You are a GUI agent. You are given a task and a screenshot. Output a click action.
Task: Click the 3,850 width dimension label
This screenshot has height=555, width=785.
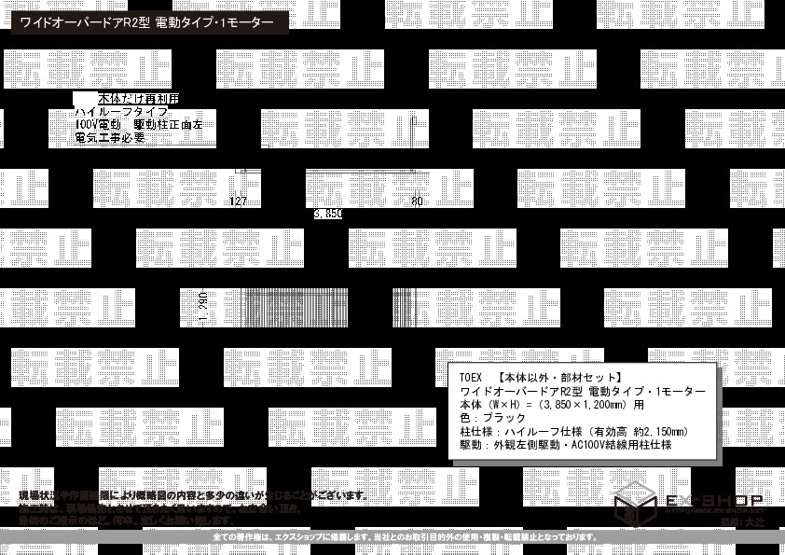(328, 214)
